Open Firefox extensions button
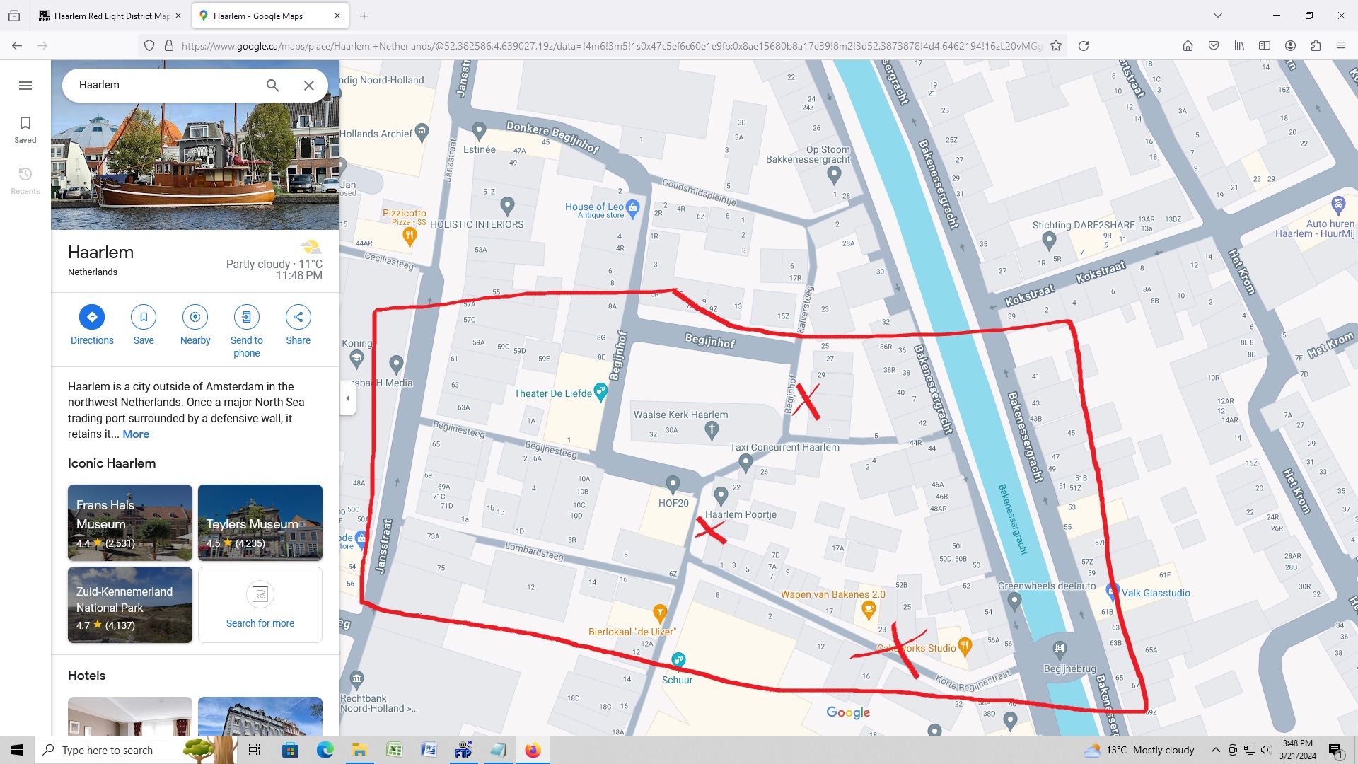 pyautogui.click(x=1316, y=45)
